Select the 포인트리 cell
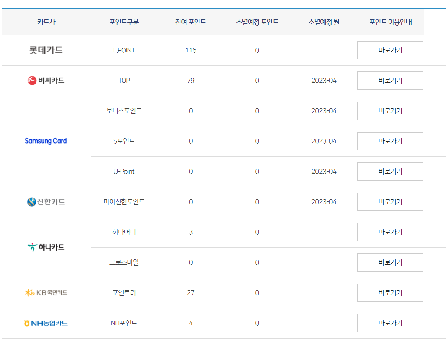Screen dimensions: 448x340 [x=124, y=293]
